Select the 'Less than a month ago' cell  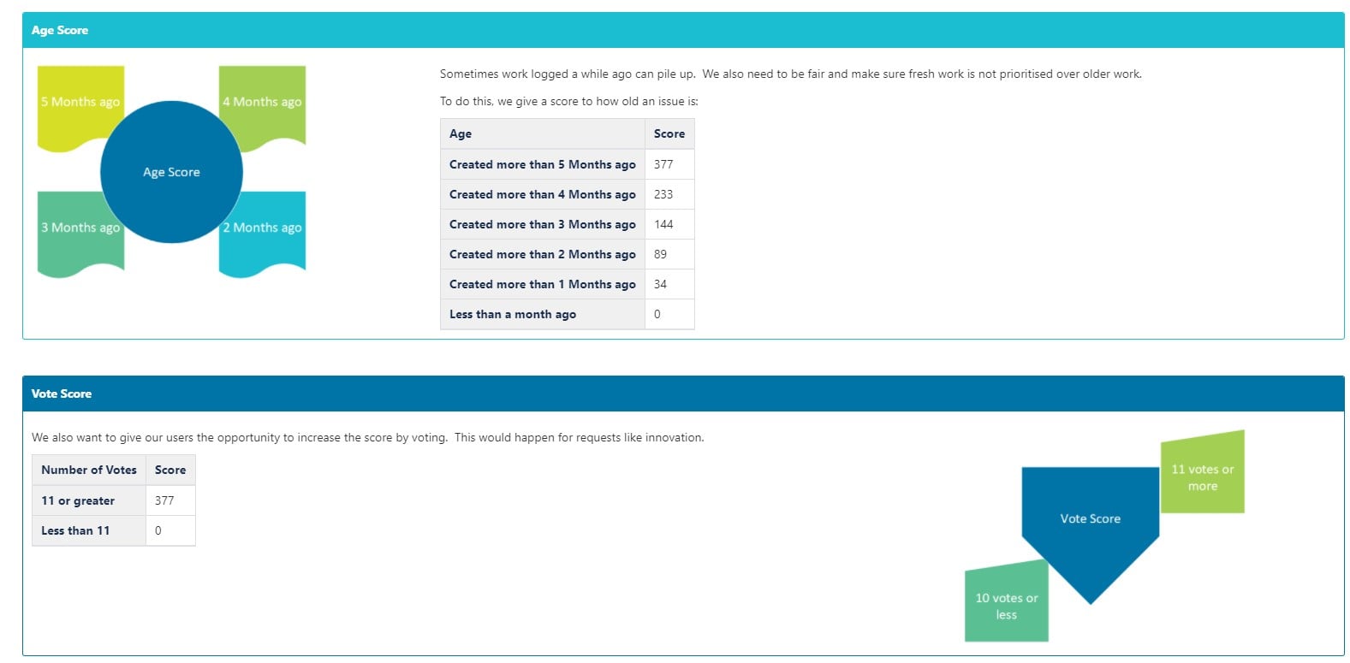(543, 314)
